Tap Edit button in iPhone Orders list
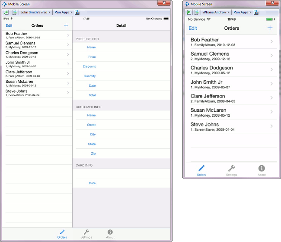Image resolution: width=281 pixels, height=242 pixels. [193, 28]
